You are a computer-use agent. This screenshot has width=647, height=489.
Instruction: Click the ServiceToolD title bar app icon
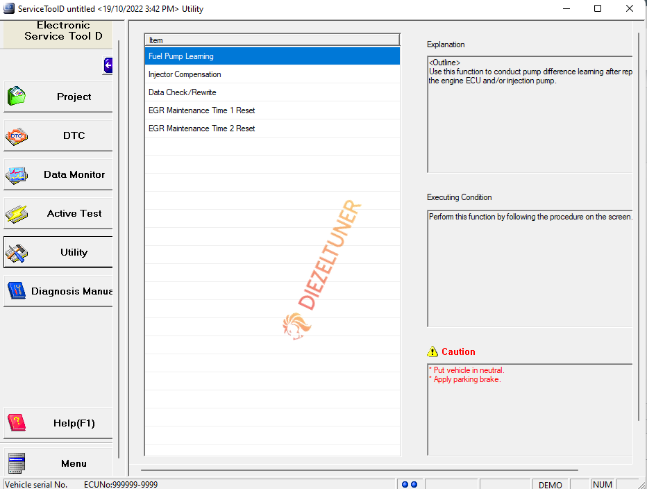(8, 8)
